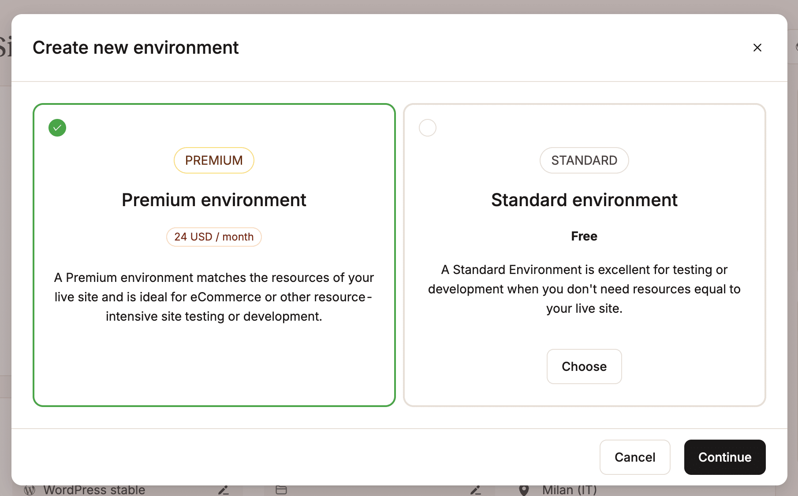Click the folder icon in the bottom bar
Image resolution: width=798 pixels, height=496 pixels.
[x=281, y=490]
